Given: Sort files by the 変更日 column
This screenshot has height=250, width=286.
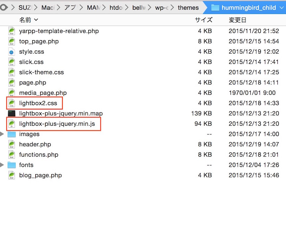Looking at the screenshot, I should point(237,20).
